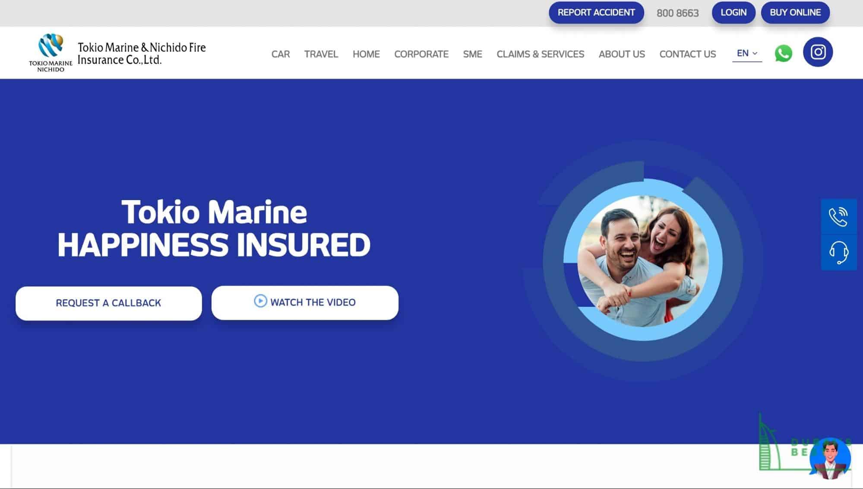Open the Instagram profile icon
This screenshot has width=863, height=489.
pyautogui.click(x=818, y=52)
